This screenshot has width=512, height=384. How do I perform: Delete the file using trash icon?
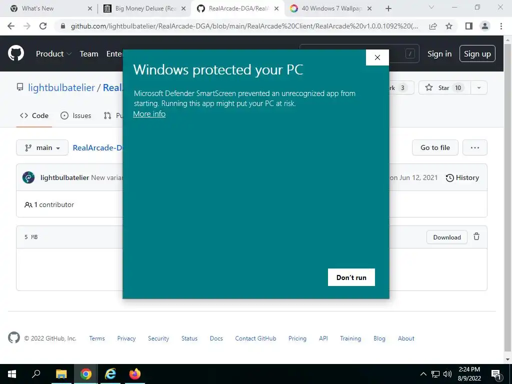[476, 236]
